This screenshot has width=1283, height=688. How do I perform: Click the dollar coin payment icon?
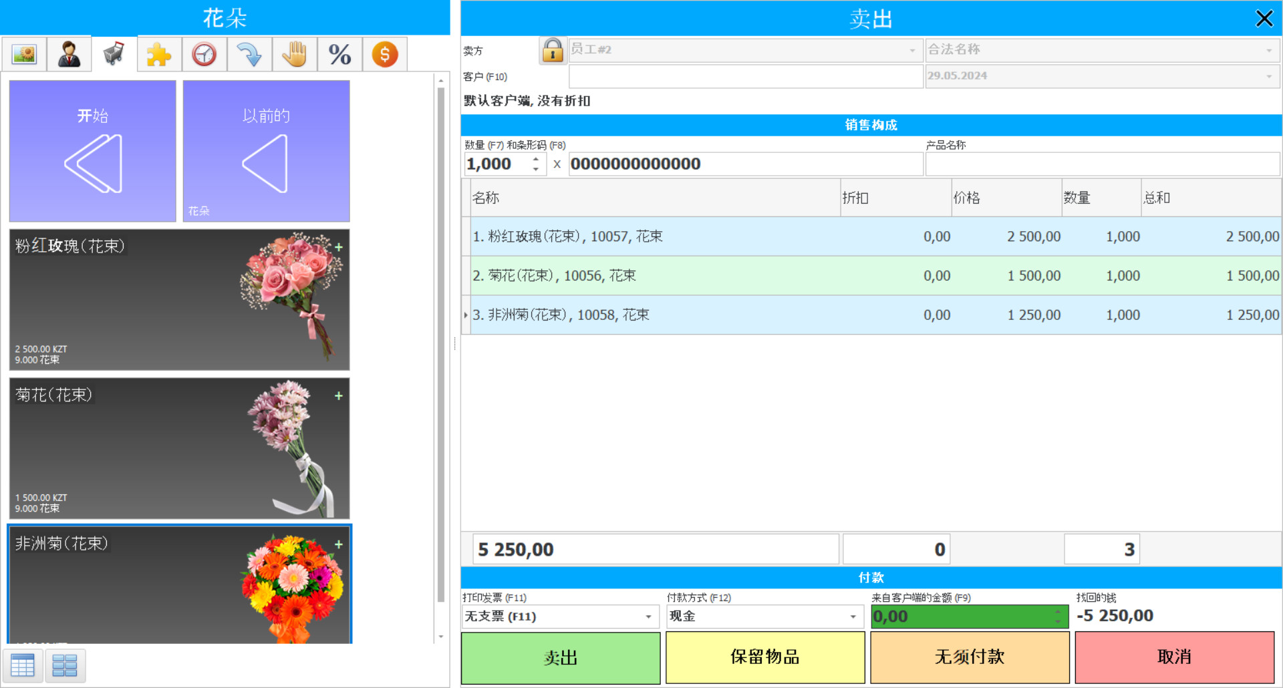(x=384, y=53)
